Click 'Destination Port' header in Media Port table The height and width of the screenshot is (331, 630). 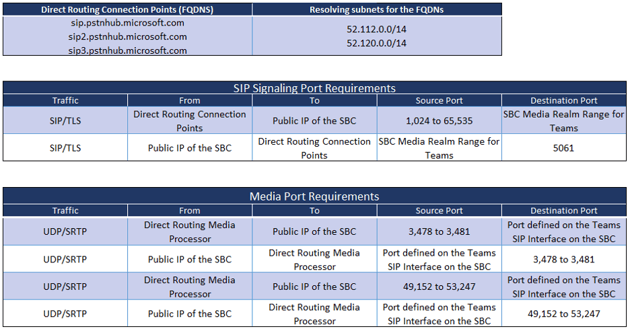tap(564, 211)
